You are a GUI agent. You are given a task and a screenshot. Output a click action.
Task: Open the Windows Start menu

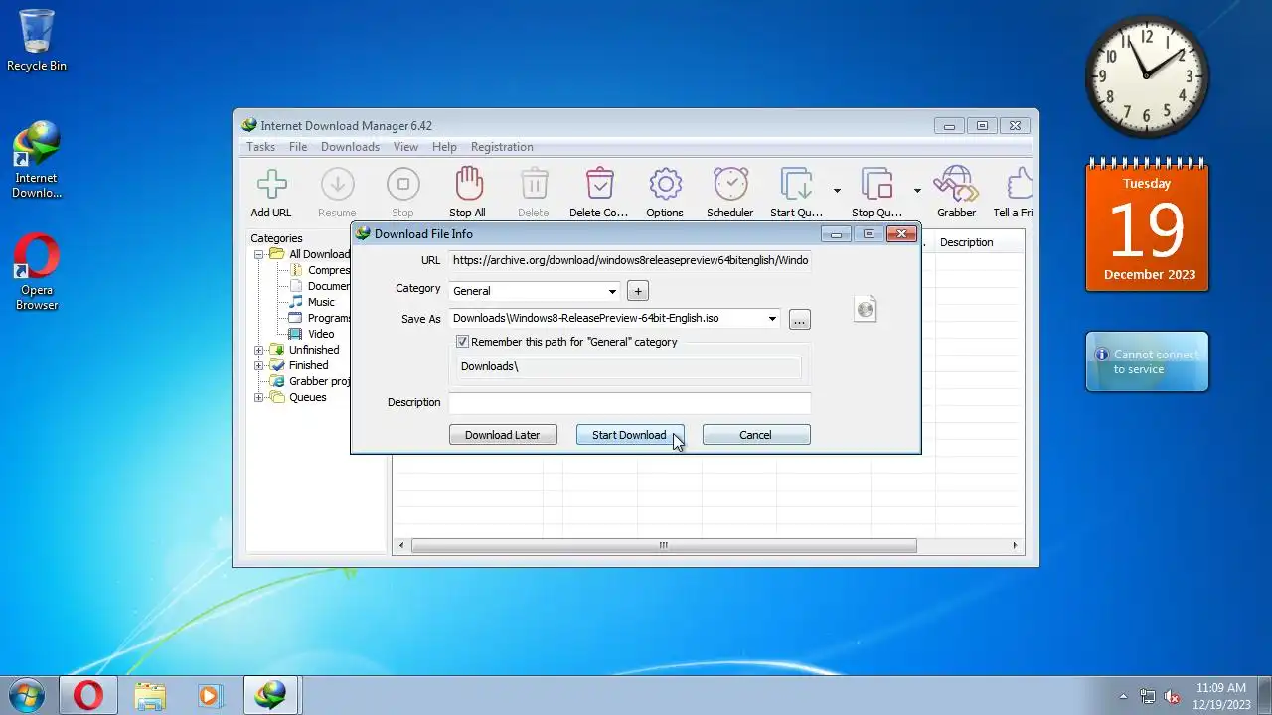pyautogui.click(x=26, y=695)
